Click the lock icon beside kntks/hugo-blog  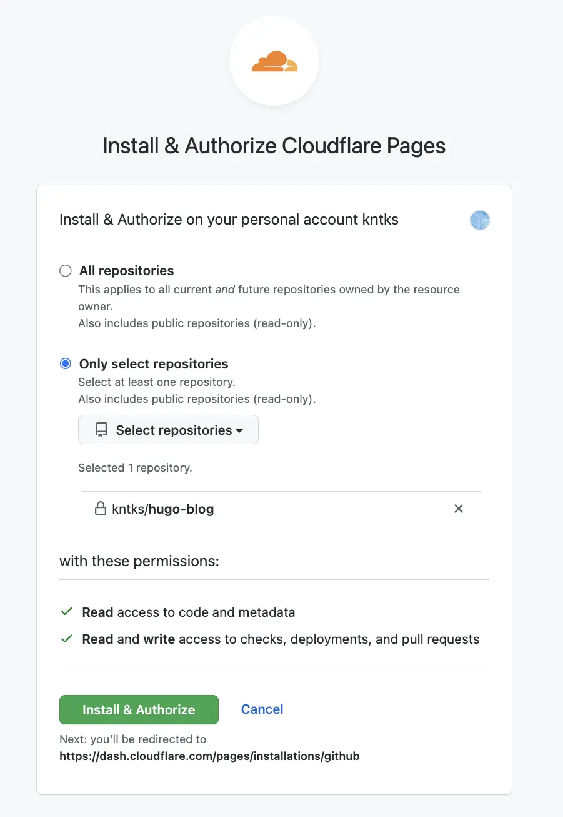point(101,509)
